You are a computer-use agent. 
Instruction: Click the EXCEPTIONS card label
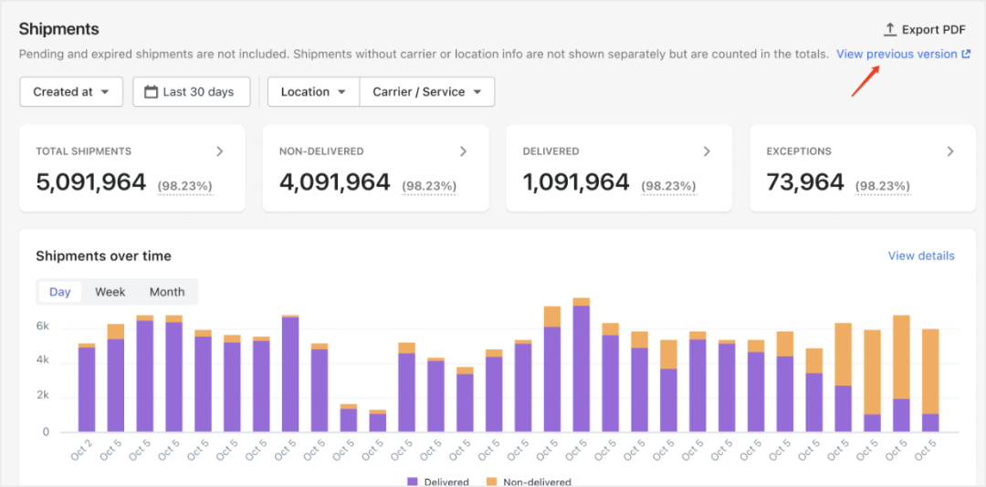pos(799,151)
